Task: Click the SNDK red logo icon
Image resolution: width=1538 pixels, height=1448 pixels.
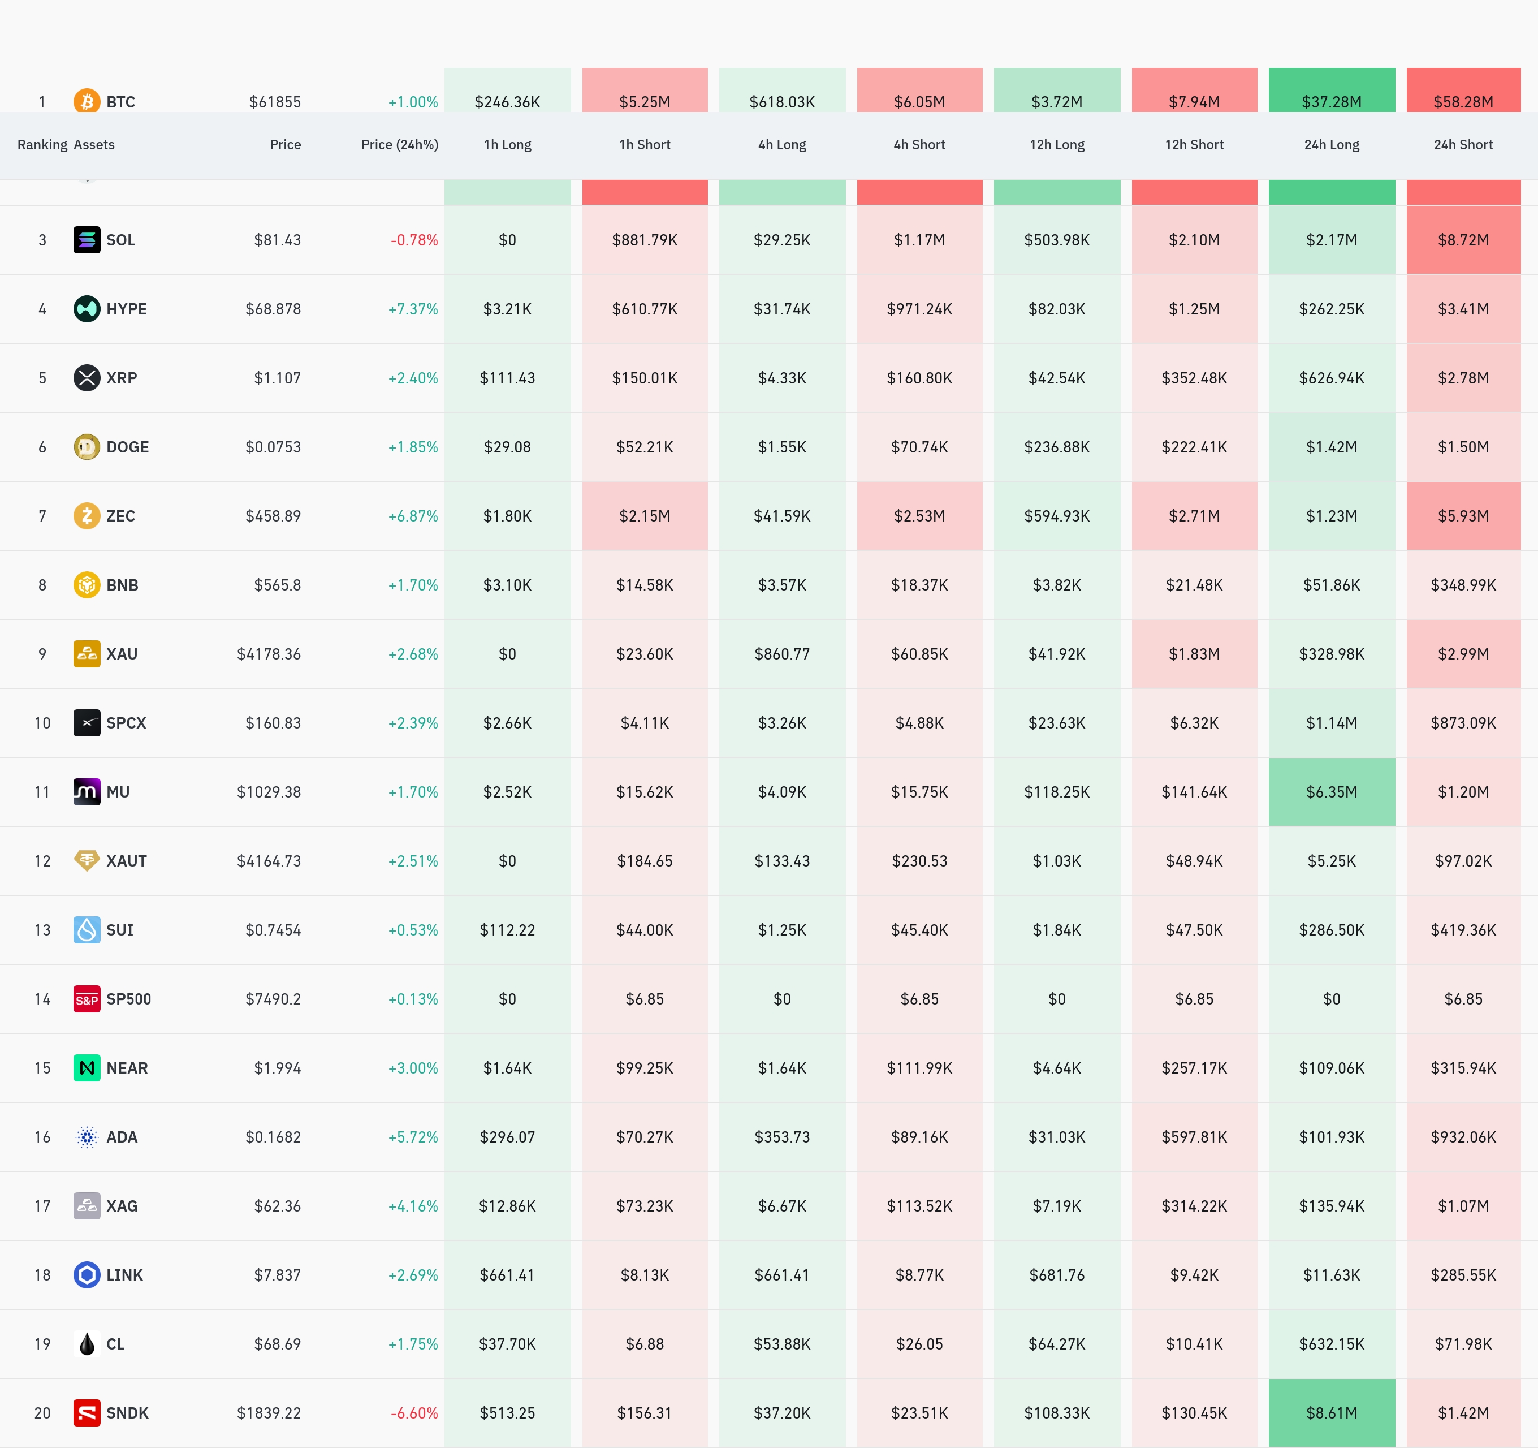Action: tap(87, 1412)
